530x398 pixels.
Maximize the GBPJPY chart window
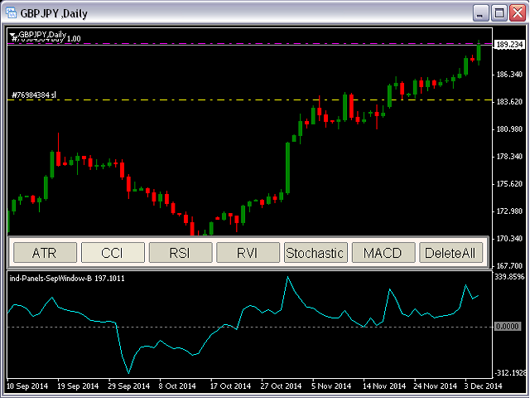pos(499,12)
